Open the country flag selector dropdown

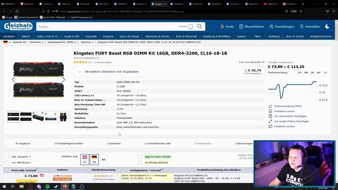pyautogui.click(x=7, y=42)
